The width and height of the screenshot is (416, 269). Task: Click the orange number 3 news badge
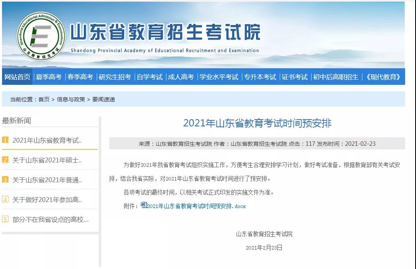pos(5,179)
